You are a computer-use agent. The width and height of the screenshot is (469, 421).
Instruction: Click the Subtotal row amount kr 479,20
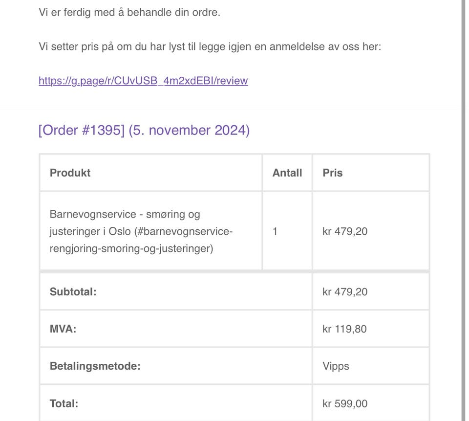[x=345, y=292]
